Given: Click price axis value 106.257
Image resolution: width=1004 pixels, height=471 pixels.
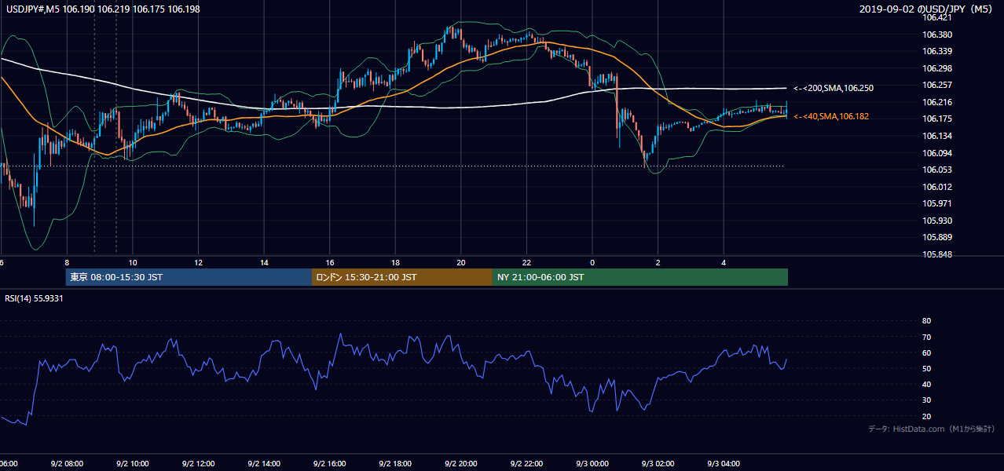Looking at the screenshot, I should (x=936, y=85).
